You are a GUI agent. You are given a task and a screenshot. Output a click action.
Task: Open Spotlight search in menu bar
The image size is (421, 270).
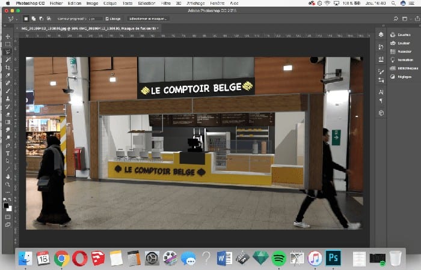point(393,3)
